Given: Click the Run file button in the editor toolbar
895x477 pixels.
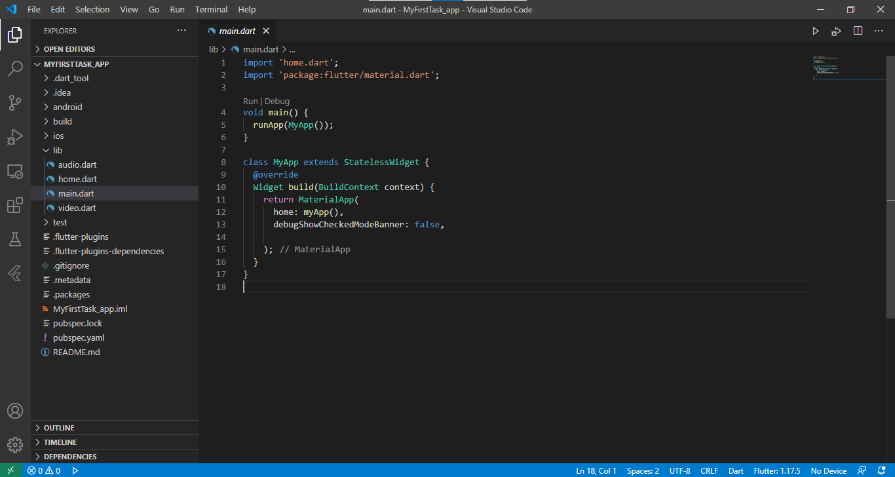Looking at the screenshot, I should [815, 30].
